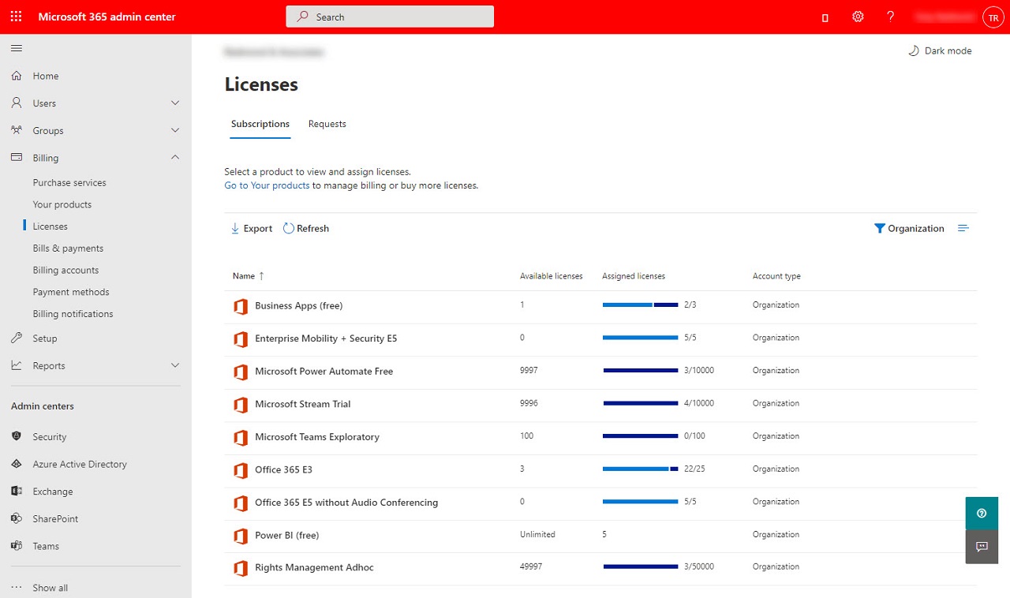Expand the Groups navigation section
Image resolution: width=1010 pixels, height=598 pixels.
click(175, 130)
